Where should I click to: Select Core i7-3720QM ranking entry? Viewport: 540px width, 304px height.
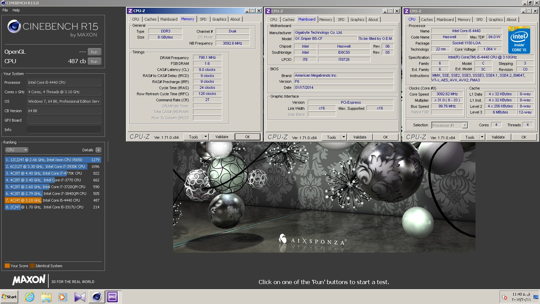click(x=53, y=187)
